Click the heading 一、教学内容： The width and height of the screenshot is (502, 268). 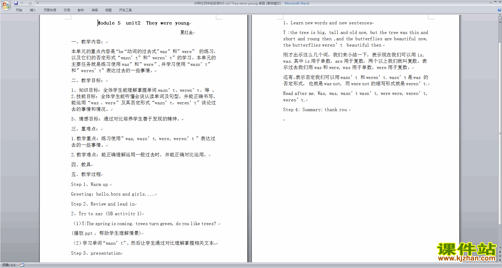[x=87, y=42]
